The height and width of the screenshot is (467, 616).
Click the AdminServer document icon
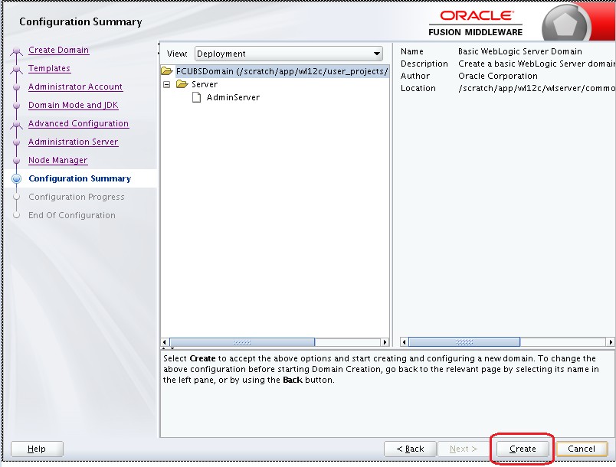tap(196, 97)
